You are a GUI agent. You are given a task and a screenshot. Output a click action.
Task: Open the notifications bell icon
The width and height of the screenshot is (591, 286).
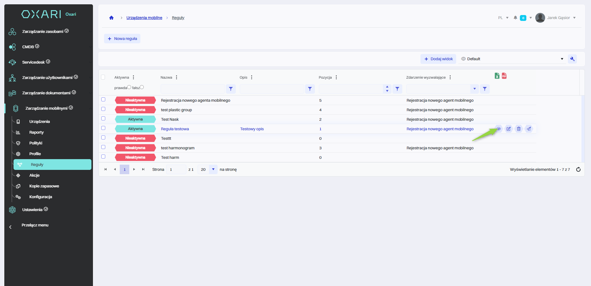(515, 18)
